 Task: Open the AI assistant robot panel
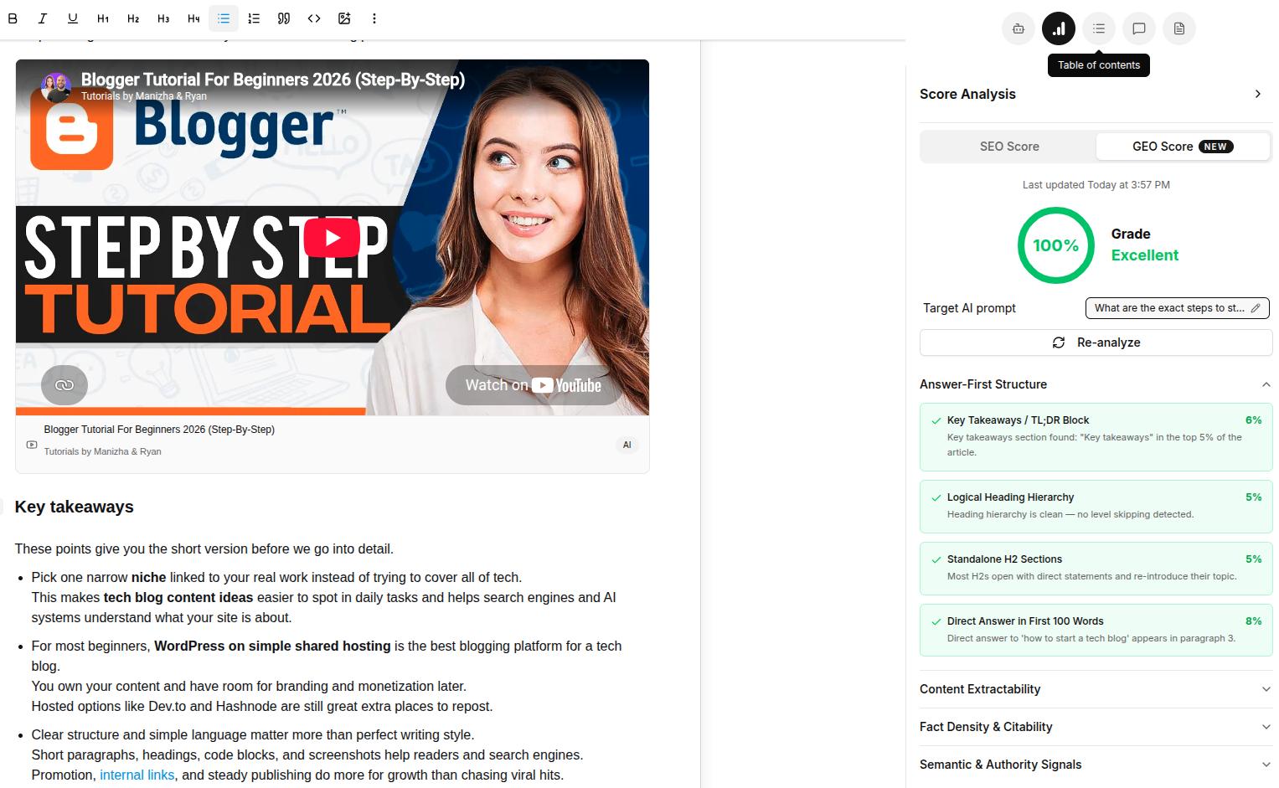point(1019,28)
